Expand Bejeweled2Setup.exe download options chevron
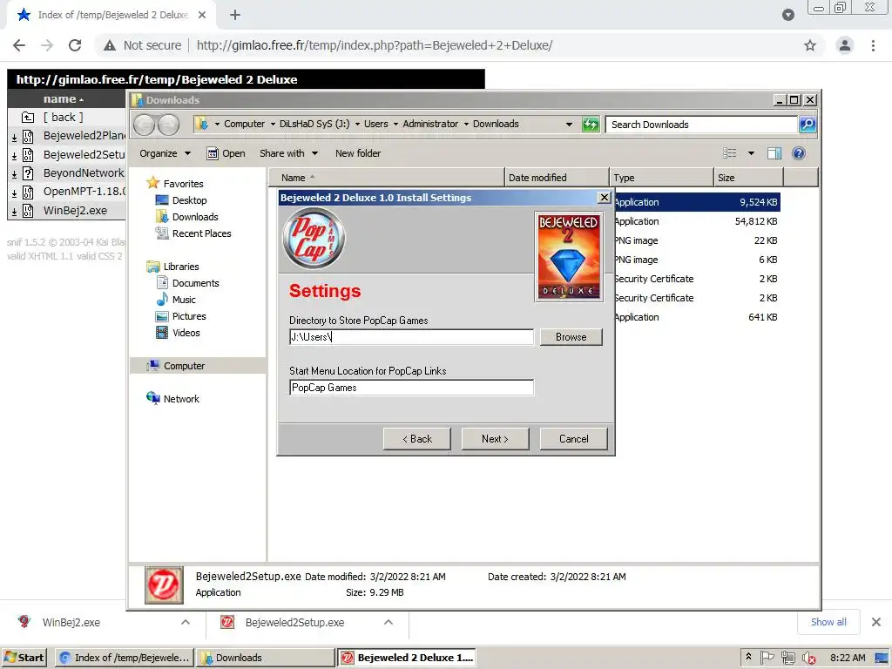The height and width of the screenshot is (669, 892). tap(389, 622)
